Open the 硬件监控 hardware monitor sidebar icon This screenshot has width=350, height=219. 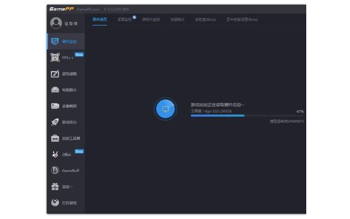coord(55,42)
